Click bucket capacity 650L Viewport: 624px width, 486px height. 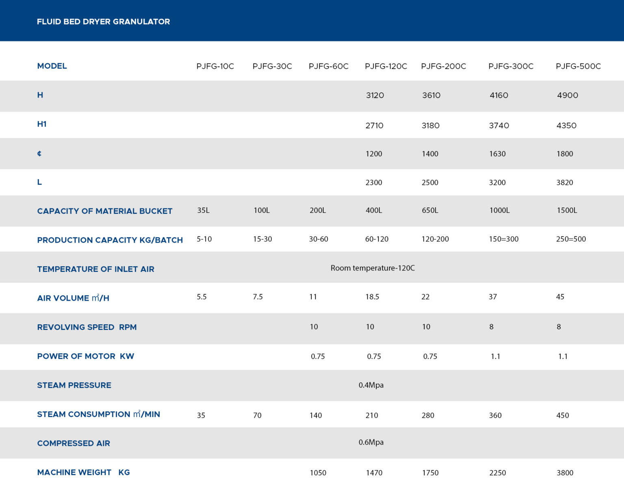coord(430,210)
